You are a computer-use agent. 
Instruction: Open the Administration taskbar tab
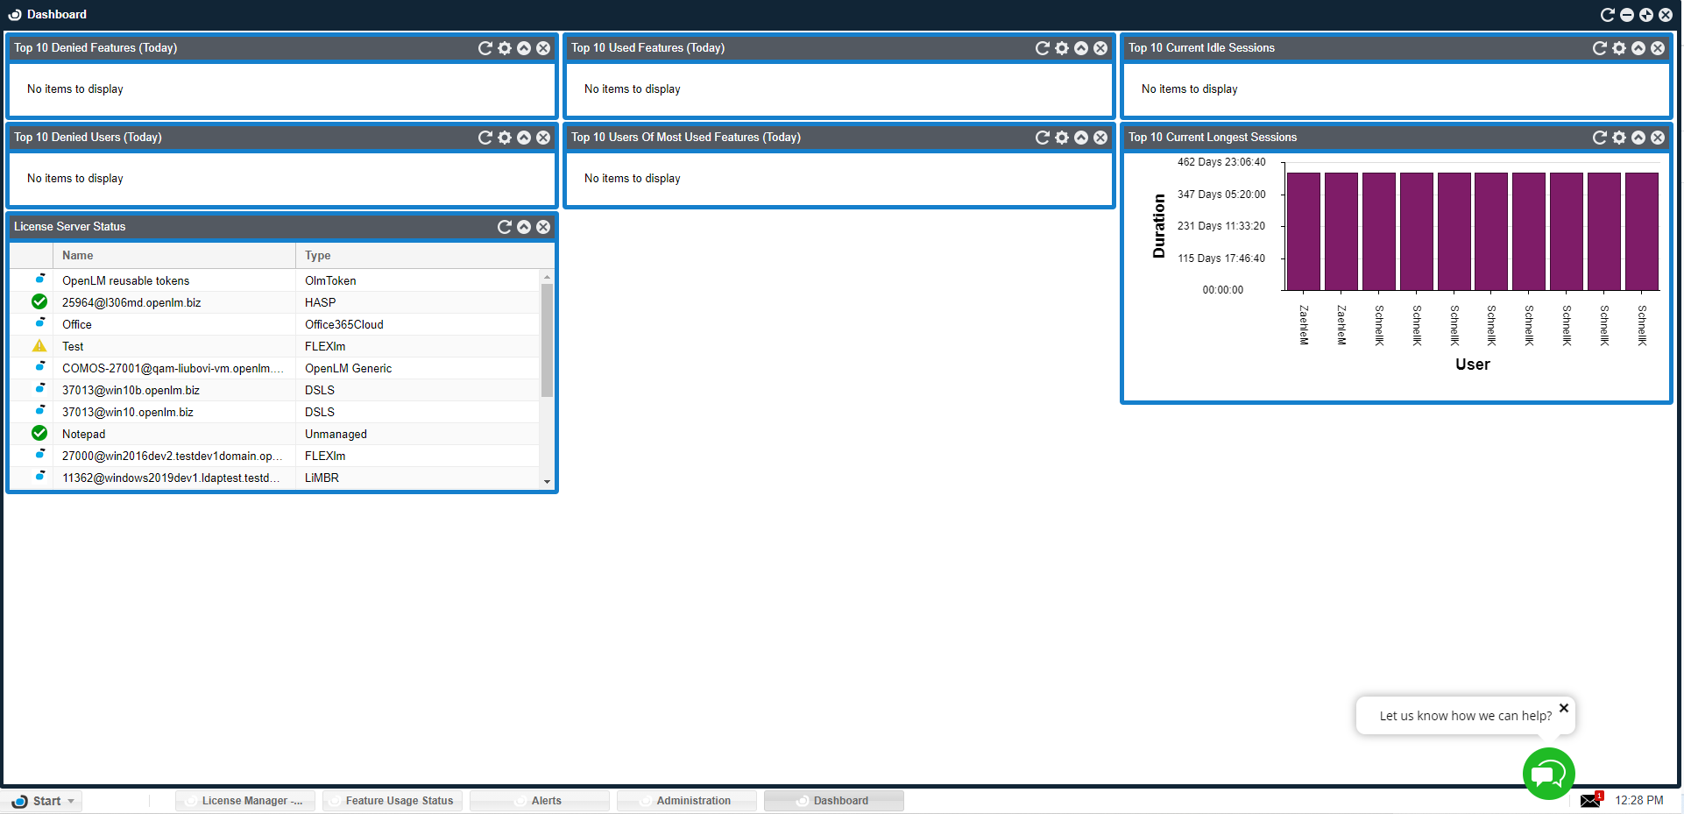click(x=693, y=801)
